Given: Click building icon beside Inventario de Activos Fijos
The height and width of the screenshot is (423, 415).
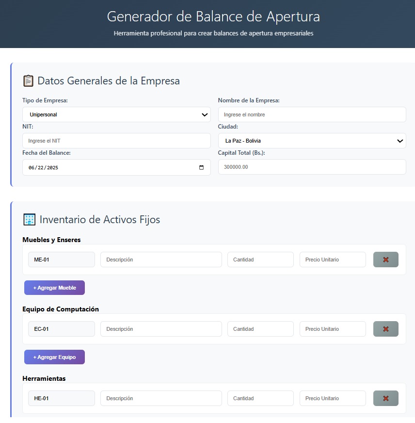Looking at the screenshot, I should click(30, 220).
